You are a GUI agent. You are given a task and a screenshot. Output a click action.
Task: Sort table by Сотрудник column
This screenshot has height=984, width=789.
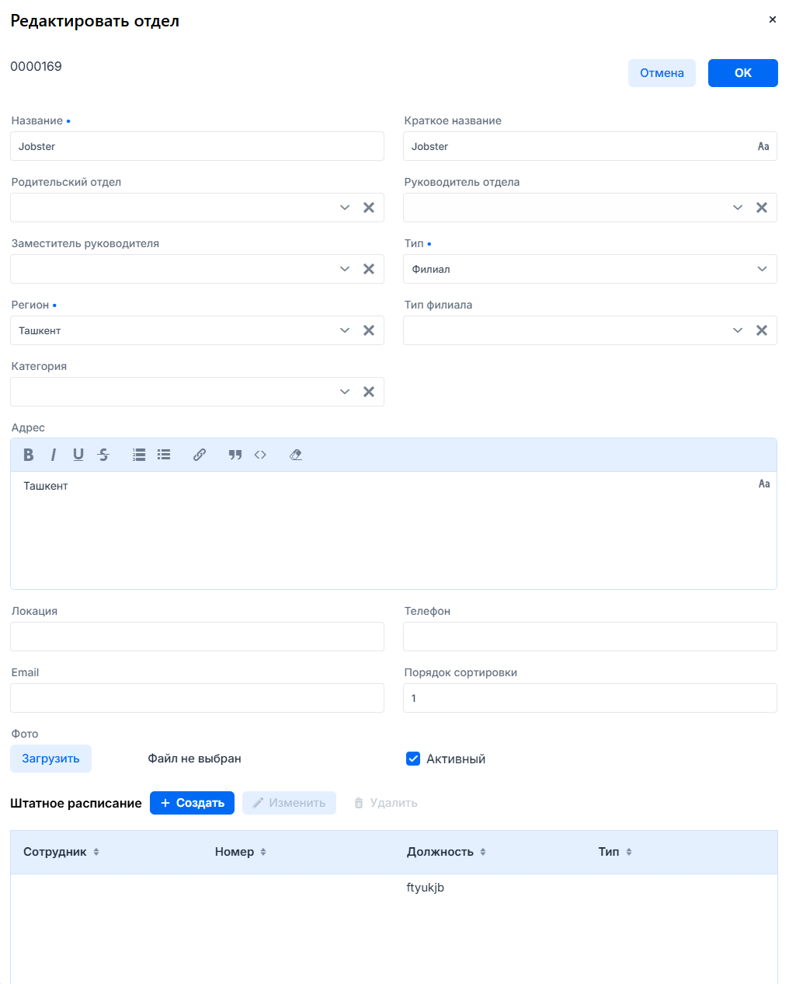tap(96, 852)
